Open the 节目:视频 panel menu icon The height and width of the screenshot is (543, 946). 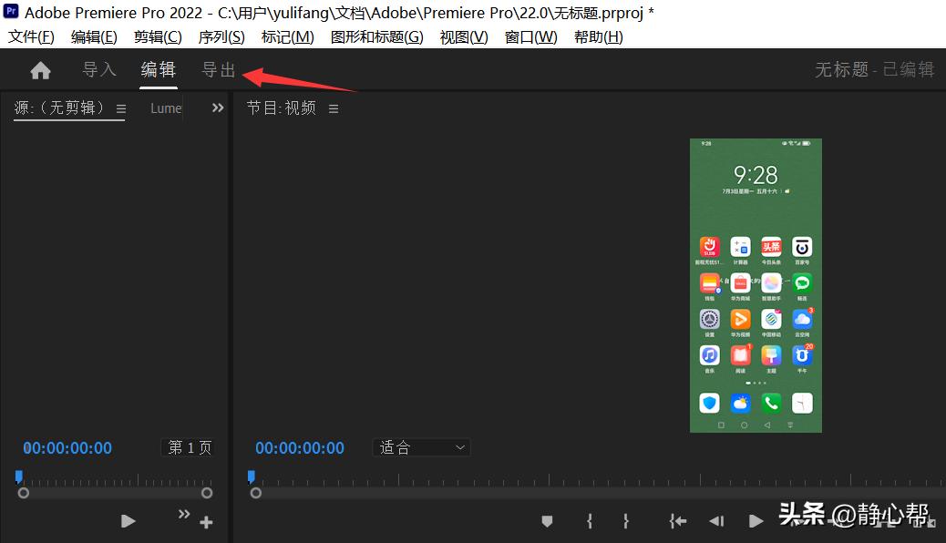pyautogui.click(x=334, y=109)
